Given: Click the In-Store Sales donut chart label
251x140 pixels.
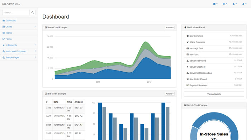Looking at the screenshot, I should (x=214, y=134).
